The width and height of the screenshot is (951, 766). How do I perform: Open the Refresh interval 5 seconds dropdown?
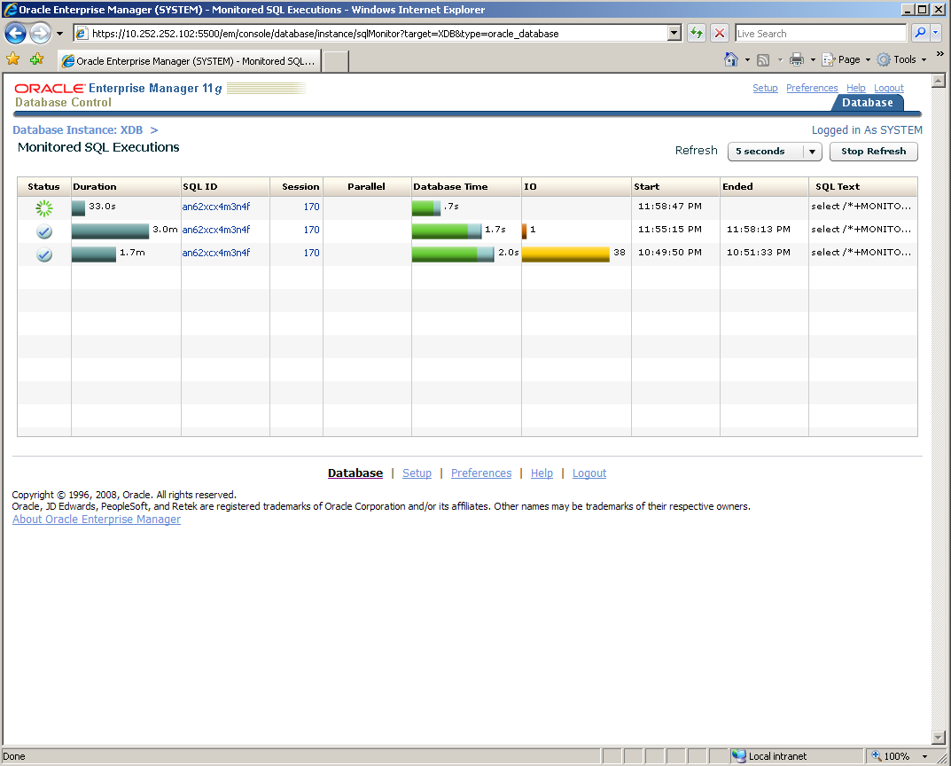click(775, 151)
